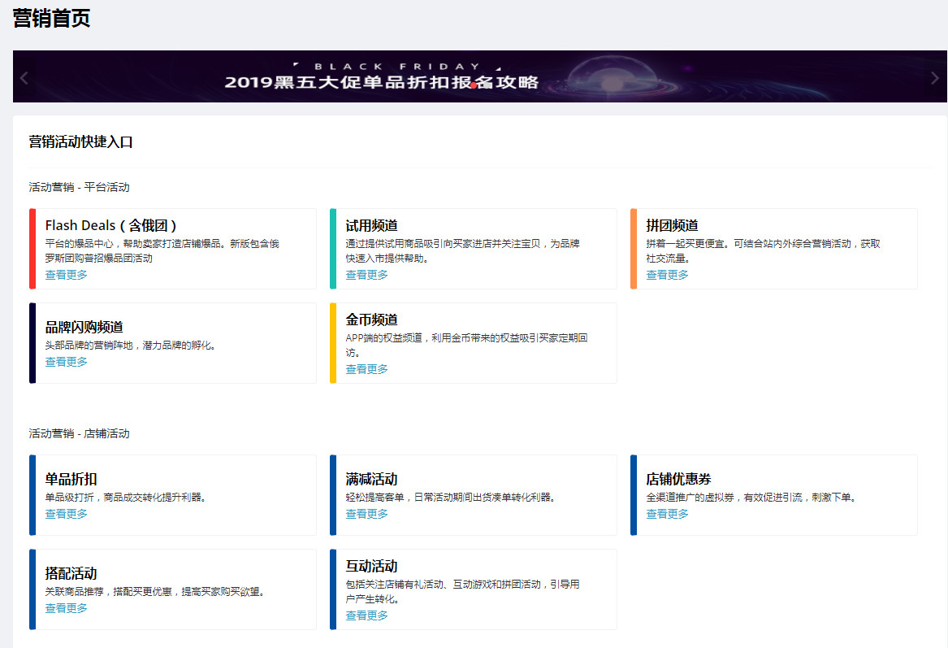Open 查看更多 under Flash Deals
948x648 pixels.
click(x=67, y=275)
